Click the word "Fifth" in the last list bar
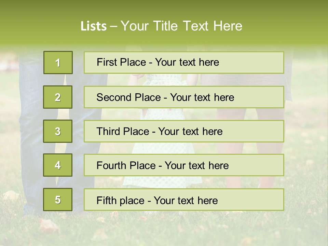Image resolution: width=328 pixels, height=246 pixels. [x=106, y=200]
